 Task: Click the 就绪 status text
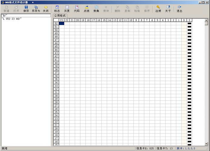[x=5, y=148]
